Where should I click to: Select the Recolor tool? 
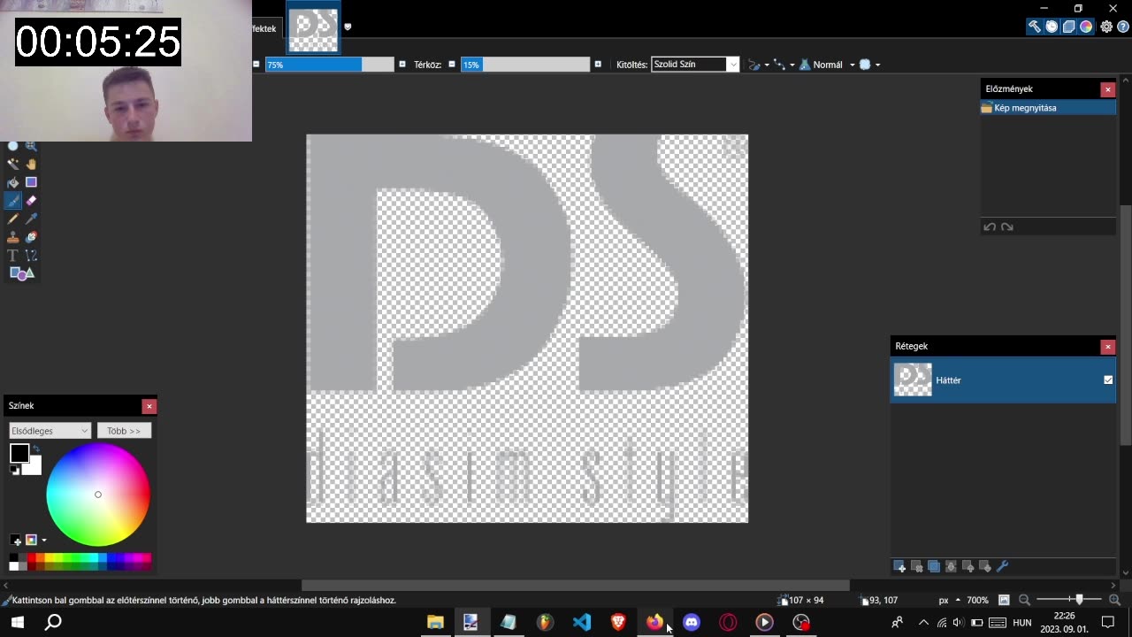point(31,237)
